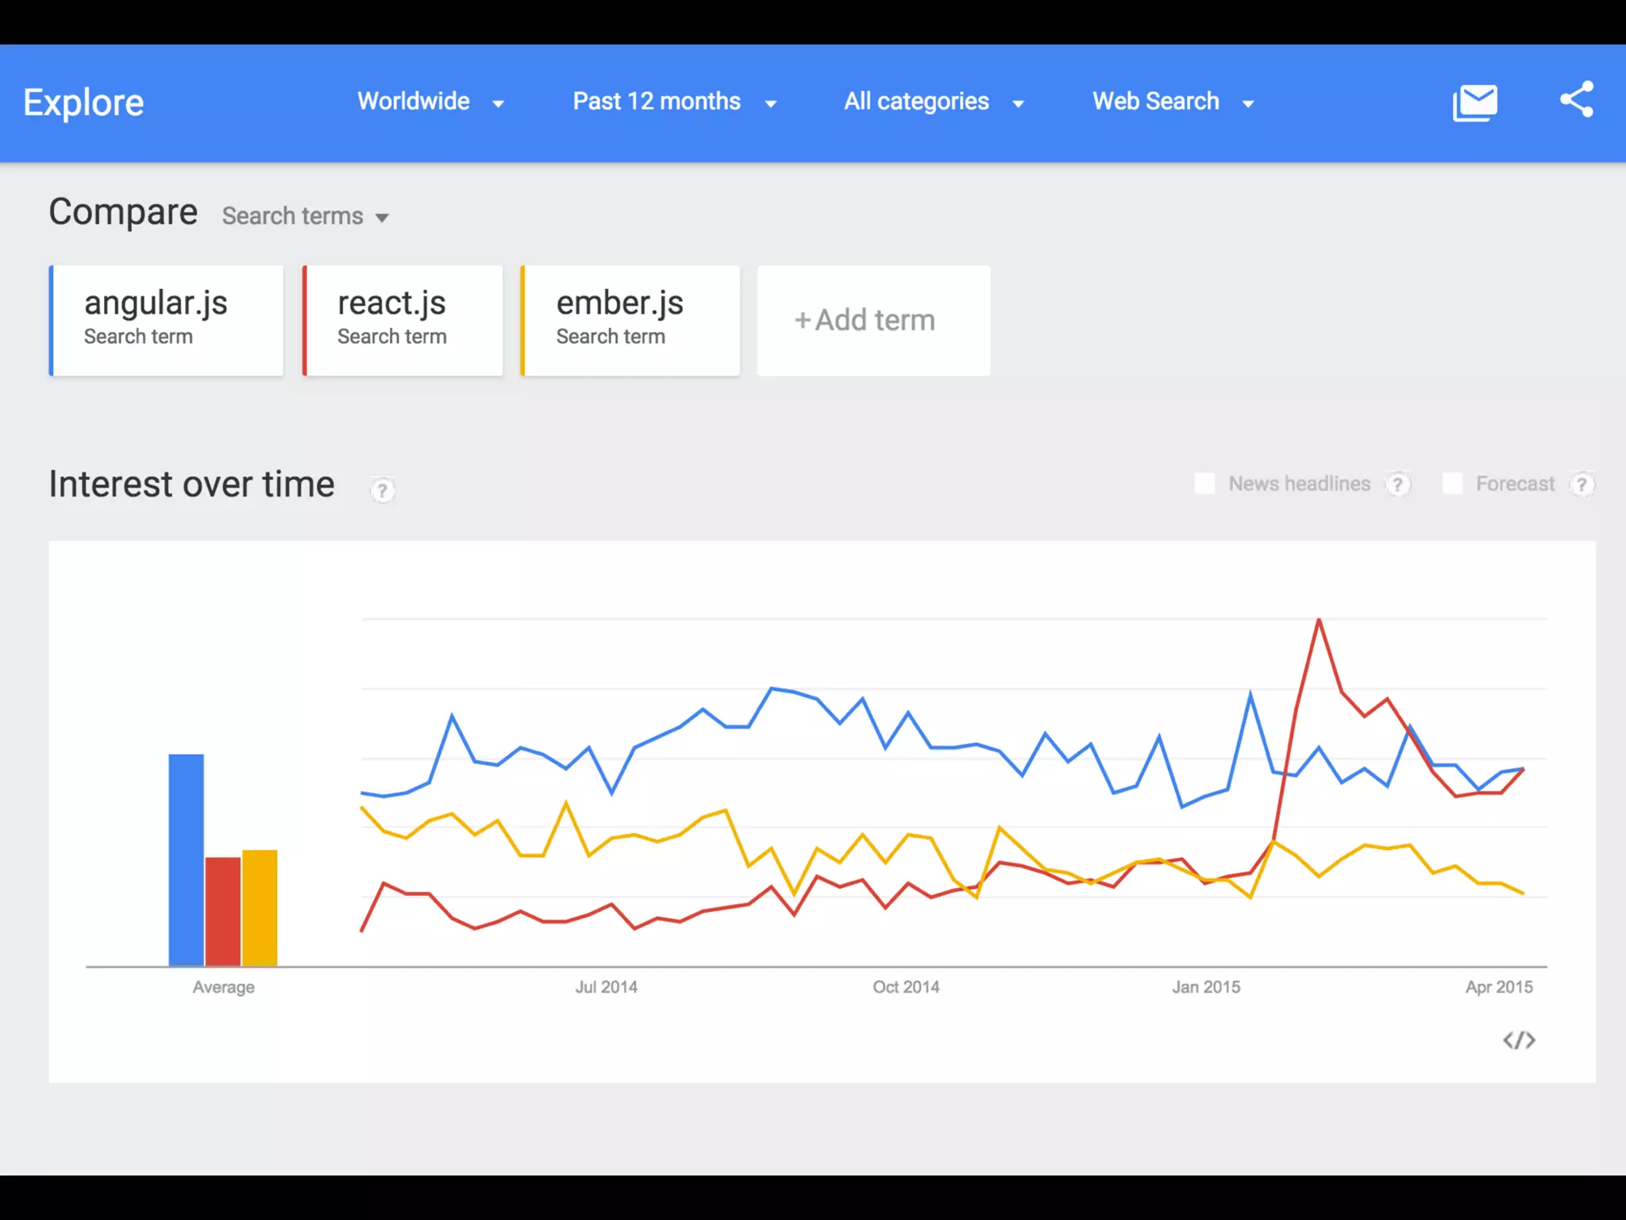1626x1220 pixels.
Task: Click help icon next to Forecast
Action: pos(1582,485)
